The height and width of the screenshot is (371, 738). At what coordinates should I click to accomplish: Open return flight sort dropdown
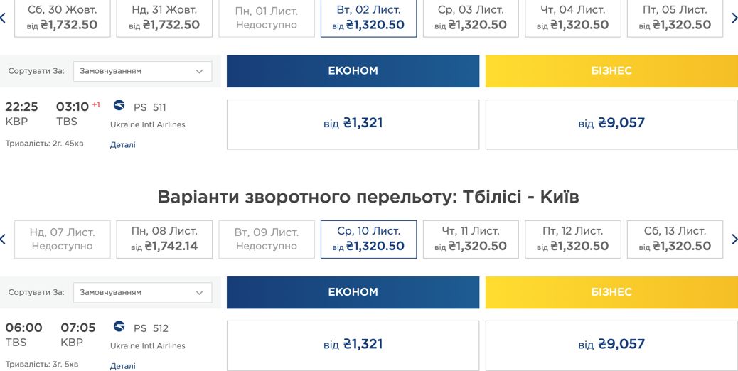(x=143, y=293)
